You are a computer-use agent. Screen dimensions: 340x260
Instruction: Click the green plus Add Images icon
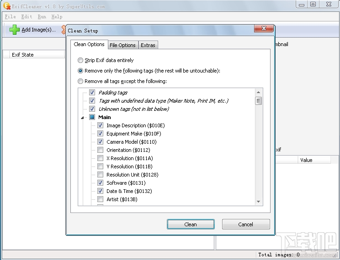[15, 30]
